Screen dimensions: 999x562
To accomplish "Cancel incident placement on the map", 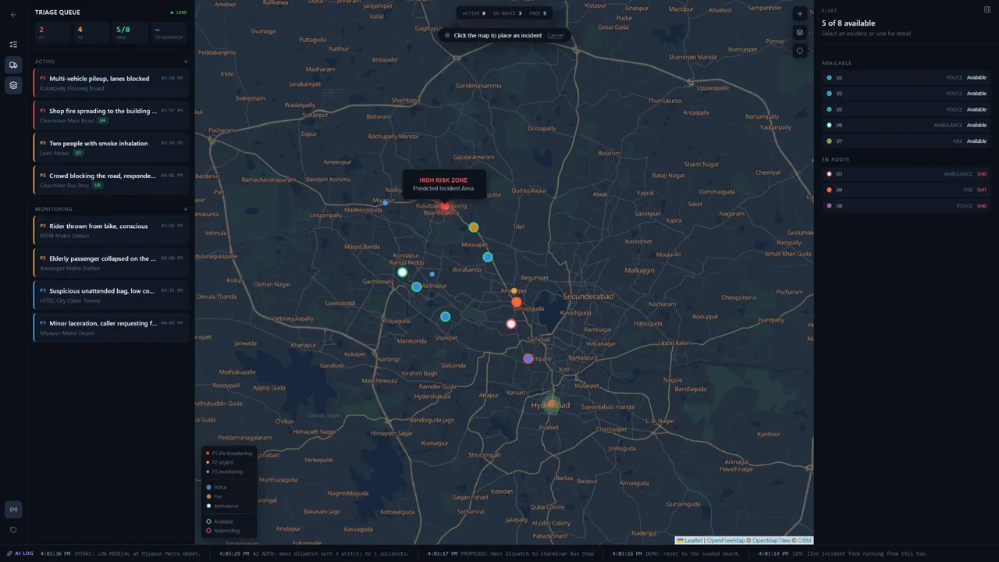I will point(555,35).
